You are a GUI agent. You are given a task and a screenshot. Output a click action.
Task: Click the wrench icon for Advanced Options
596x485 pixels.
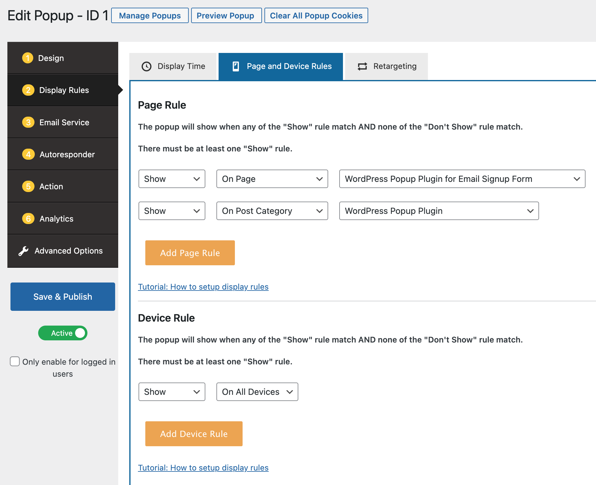pyautogui.click(x=23, y=251)
